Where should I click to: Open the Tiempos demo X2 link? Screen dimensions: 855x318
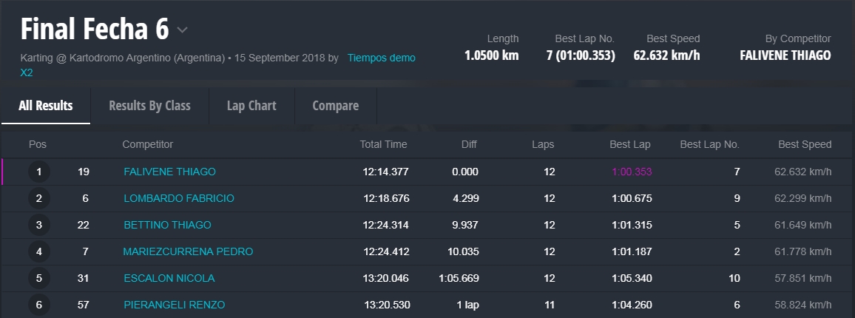tap(381, 58)
